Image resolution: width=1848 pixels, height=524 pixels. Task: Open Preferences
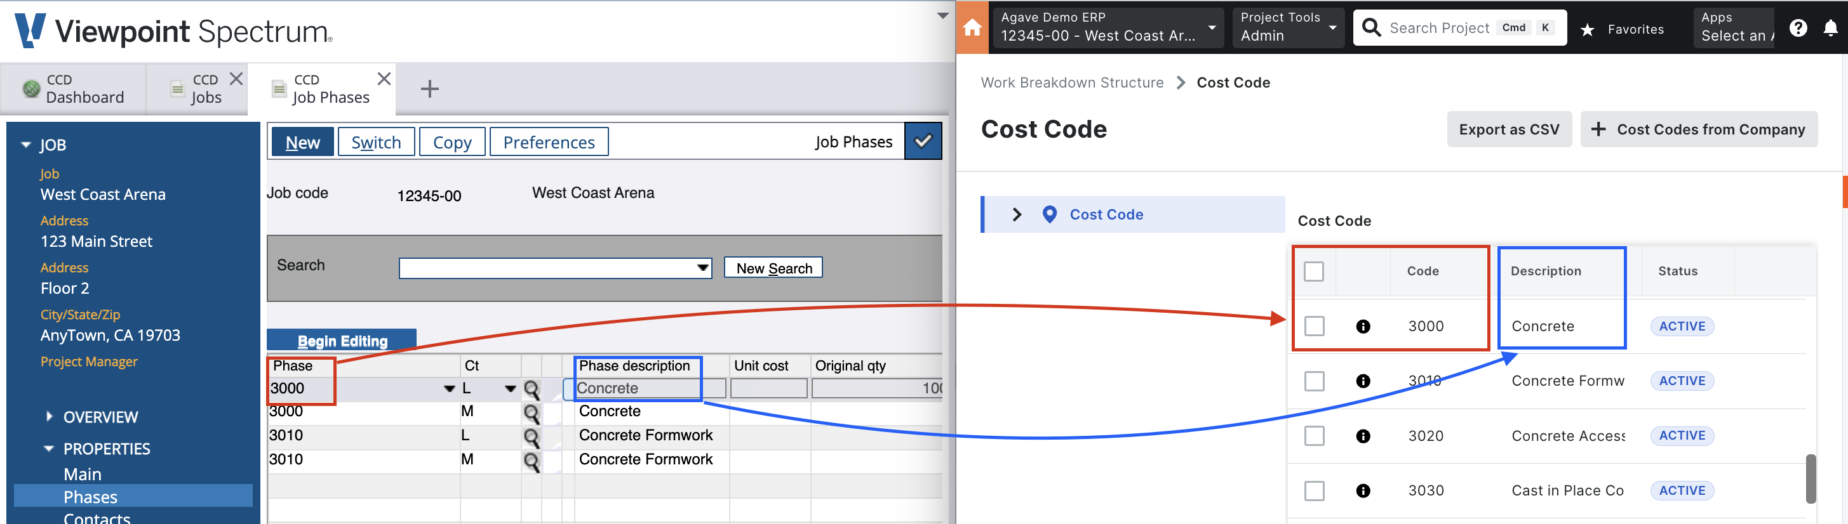(x=549, y=142)
